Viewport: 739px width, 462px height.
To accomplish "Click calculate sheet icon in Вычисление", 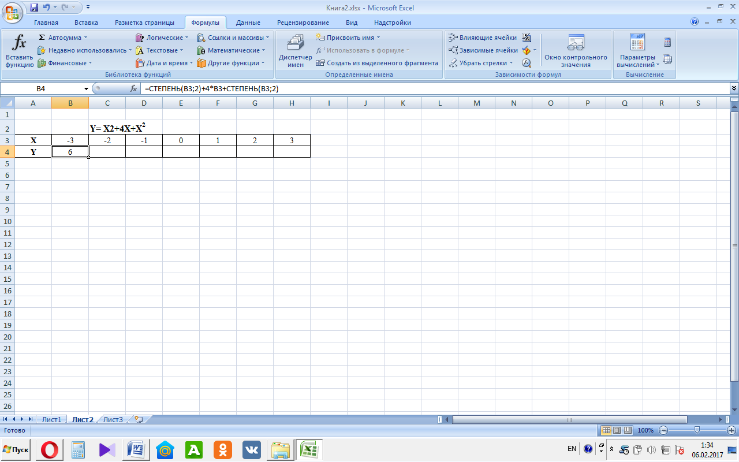I will pos(667,58).
